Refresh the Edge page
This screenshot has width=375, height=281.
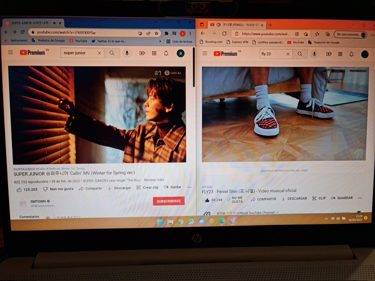[224, 34]
